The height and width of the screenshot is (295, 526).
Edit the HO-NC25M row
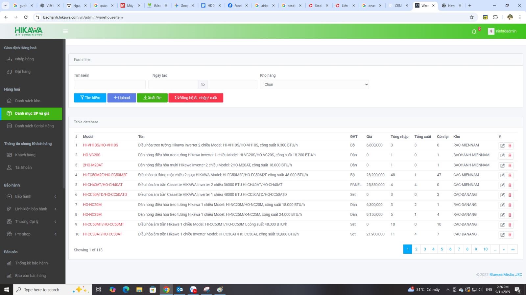tap(502, 215)
